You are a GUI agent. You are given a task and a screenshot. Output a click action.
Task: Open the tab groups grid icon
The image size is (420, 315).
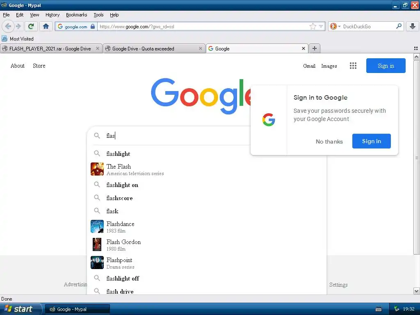click(416, 48)
